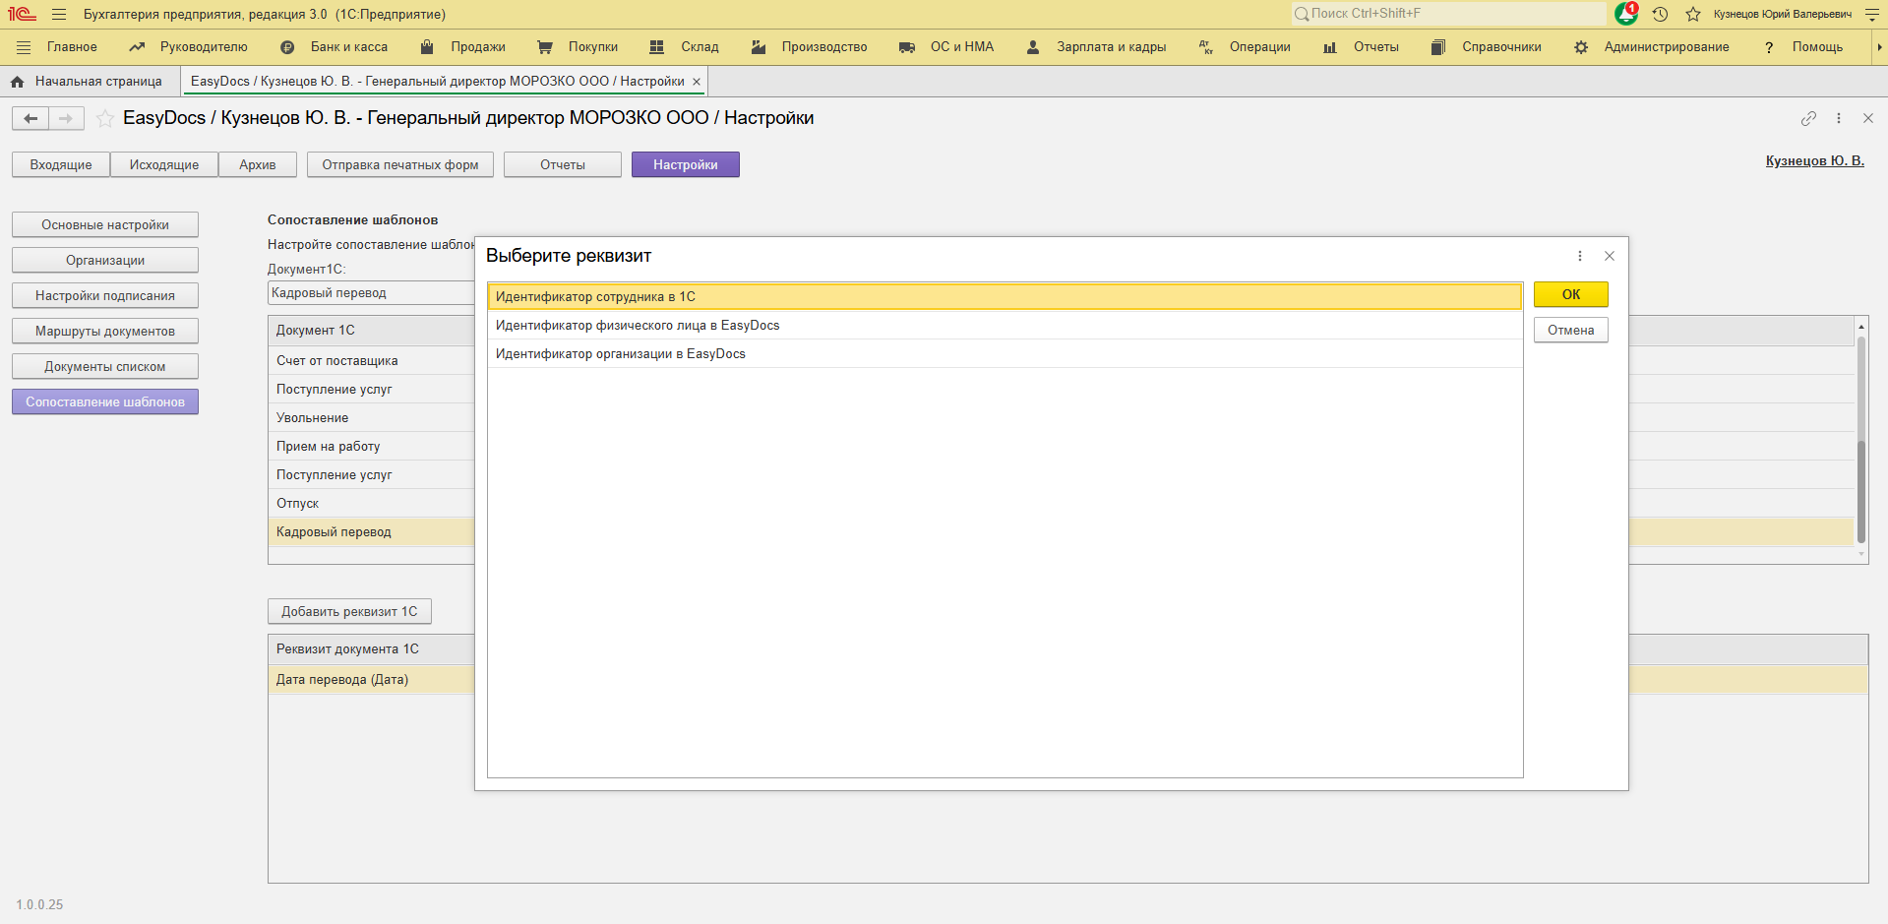Open favorites star in title bar
The width and height of the screenshot is (1888, 924).
coord(1693,14)
